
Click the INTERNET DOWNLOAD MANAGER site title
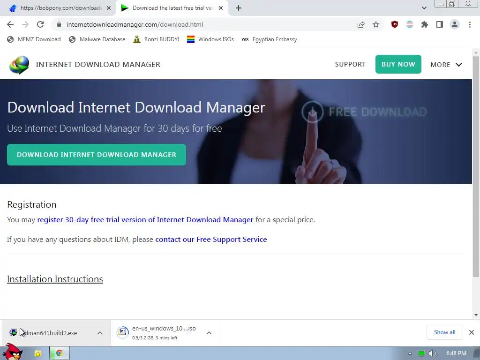tap(98, 65)
